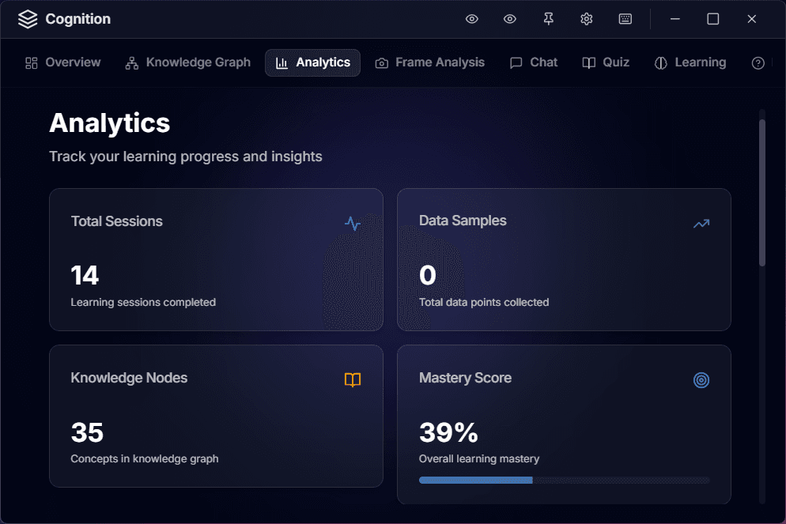The height and width of the screenshot is (524, 786).
Task: Go to the Frame Analysis tab
Action: point(430,62)
